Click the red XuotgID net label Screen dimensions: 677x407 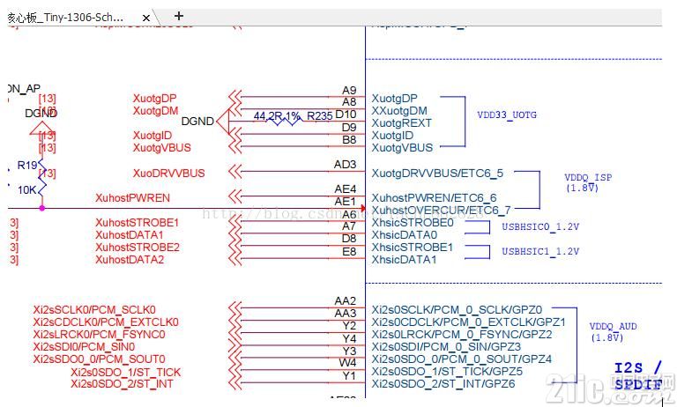pos(152,136)
